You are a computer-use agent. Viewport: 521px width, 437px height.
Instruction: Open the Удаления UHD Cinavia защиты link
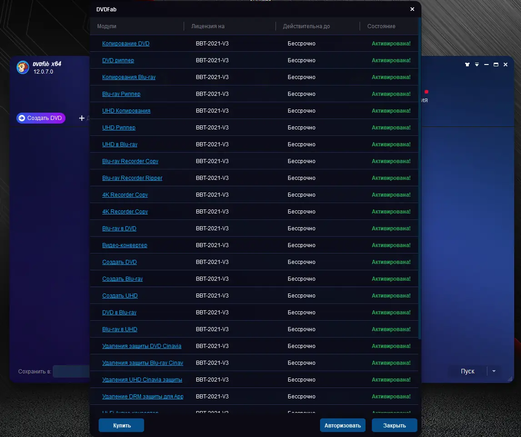pyautogui.click(x=142, y=380)
